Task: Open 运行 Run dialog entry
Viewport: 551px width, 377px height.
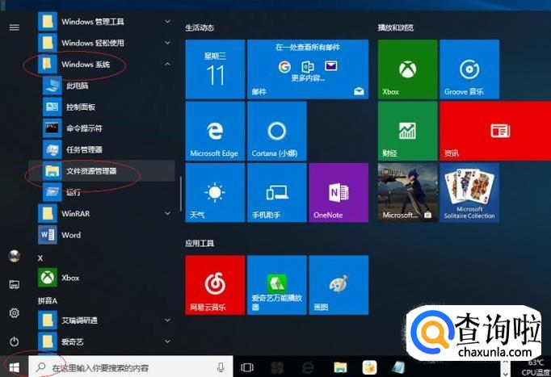Action: (102, 192)
